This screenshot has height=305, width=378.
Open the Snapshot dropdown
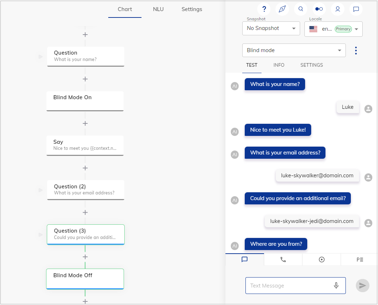coord(271,29)
